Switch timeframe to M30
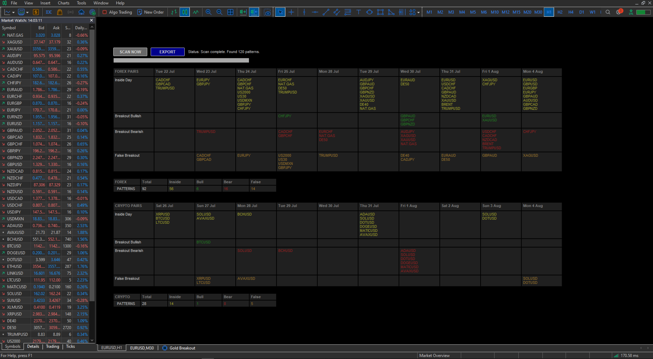The height and width of the screenshot is (359, 653). point(538,12)
